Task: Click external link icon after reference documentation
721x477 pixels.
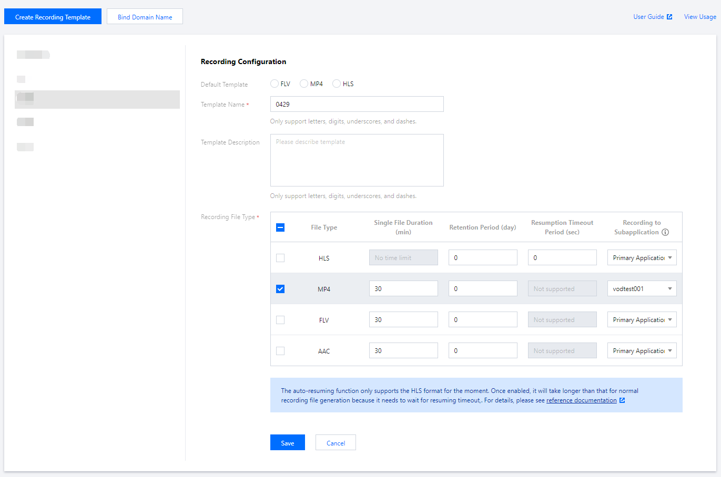Action: point(622,400)
